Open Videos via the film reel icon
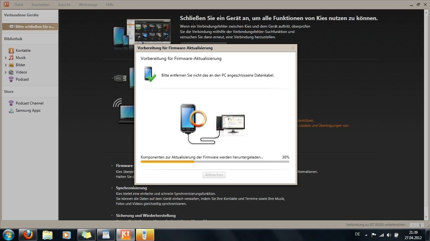 pyautogui.click(x=11, y=72)
